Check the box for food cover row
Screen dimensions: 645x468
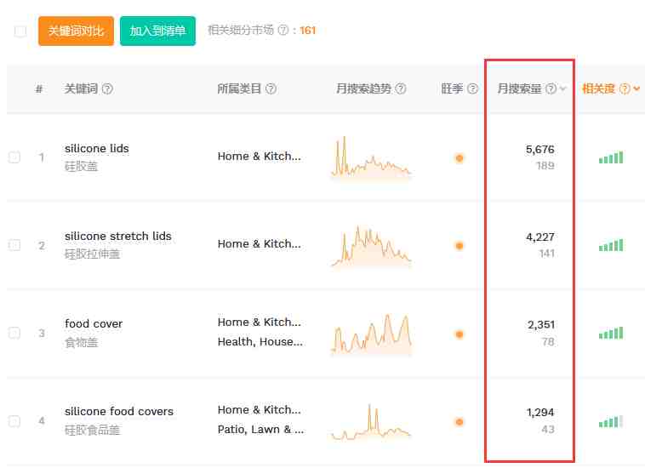(x=14, y=333)
